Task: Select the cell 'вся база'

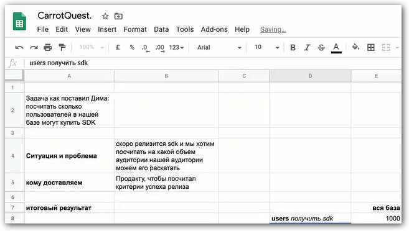Action: click(376, 207)
